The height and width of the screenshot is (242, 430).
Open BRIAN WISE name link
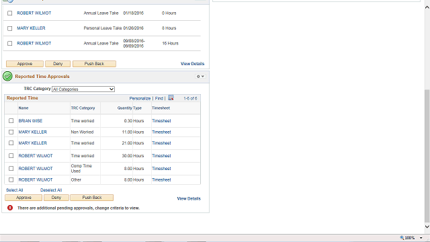[x=30, y=121]
